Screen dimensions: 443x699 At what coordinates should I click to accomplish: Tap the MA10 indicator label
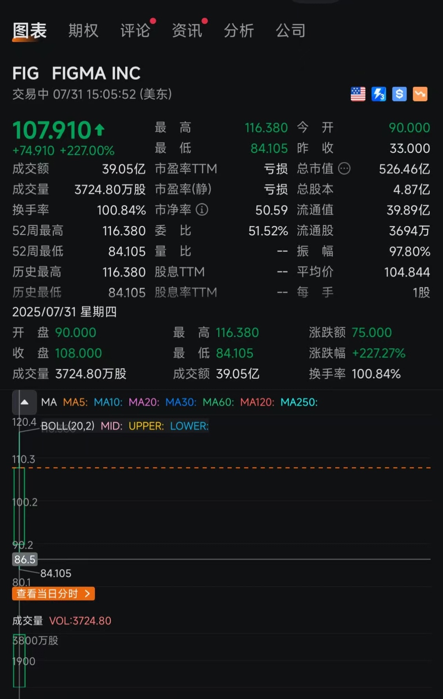(x=108, y=402)
